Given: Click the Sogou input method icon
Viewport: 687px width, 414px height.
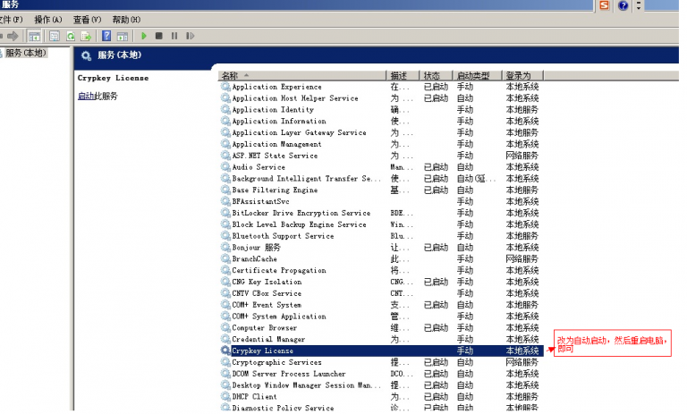Looking at the screenshot, I should (605, 5).
